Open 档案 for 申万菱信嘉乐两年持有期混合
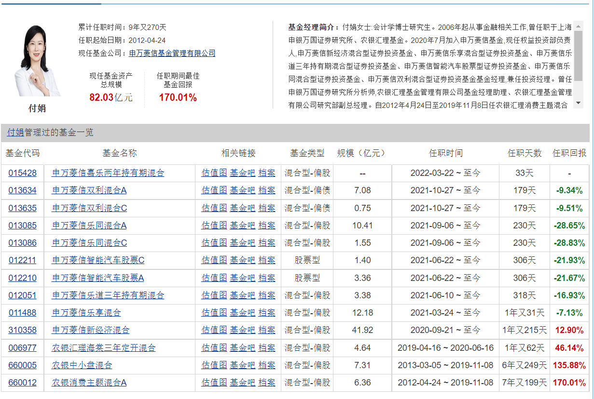 pos(267,173)
